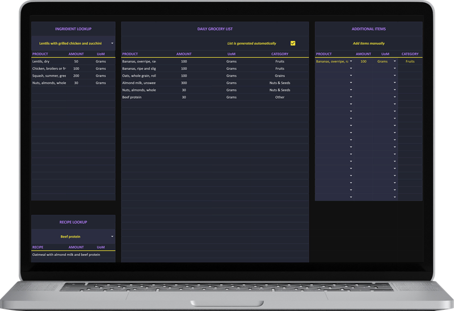Click the 'List is generated automatically' label
This screenshot has width=454, height=311.
click(251, 44)
